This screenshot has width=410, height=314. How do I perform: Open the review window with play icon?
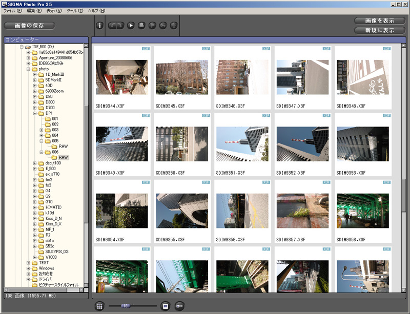[131, 26]
